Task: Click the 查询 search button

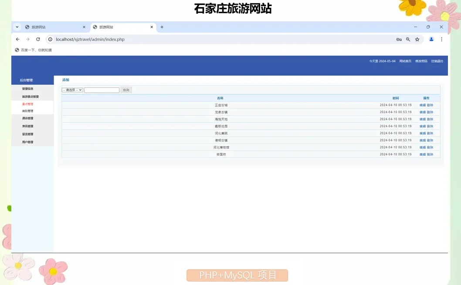Action: 126,90
